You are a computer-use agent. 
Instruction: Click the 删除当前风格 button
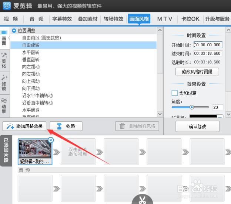tap(137, 126)
